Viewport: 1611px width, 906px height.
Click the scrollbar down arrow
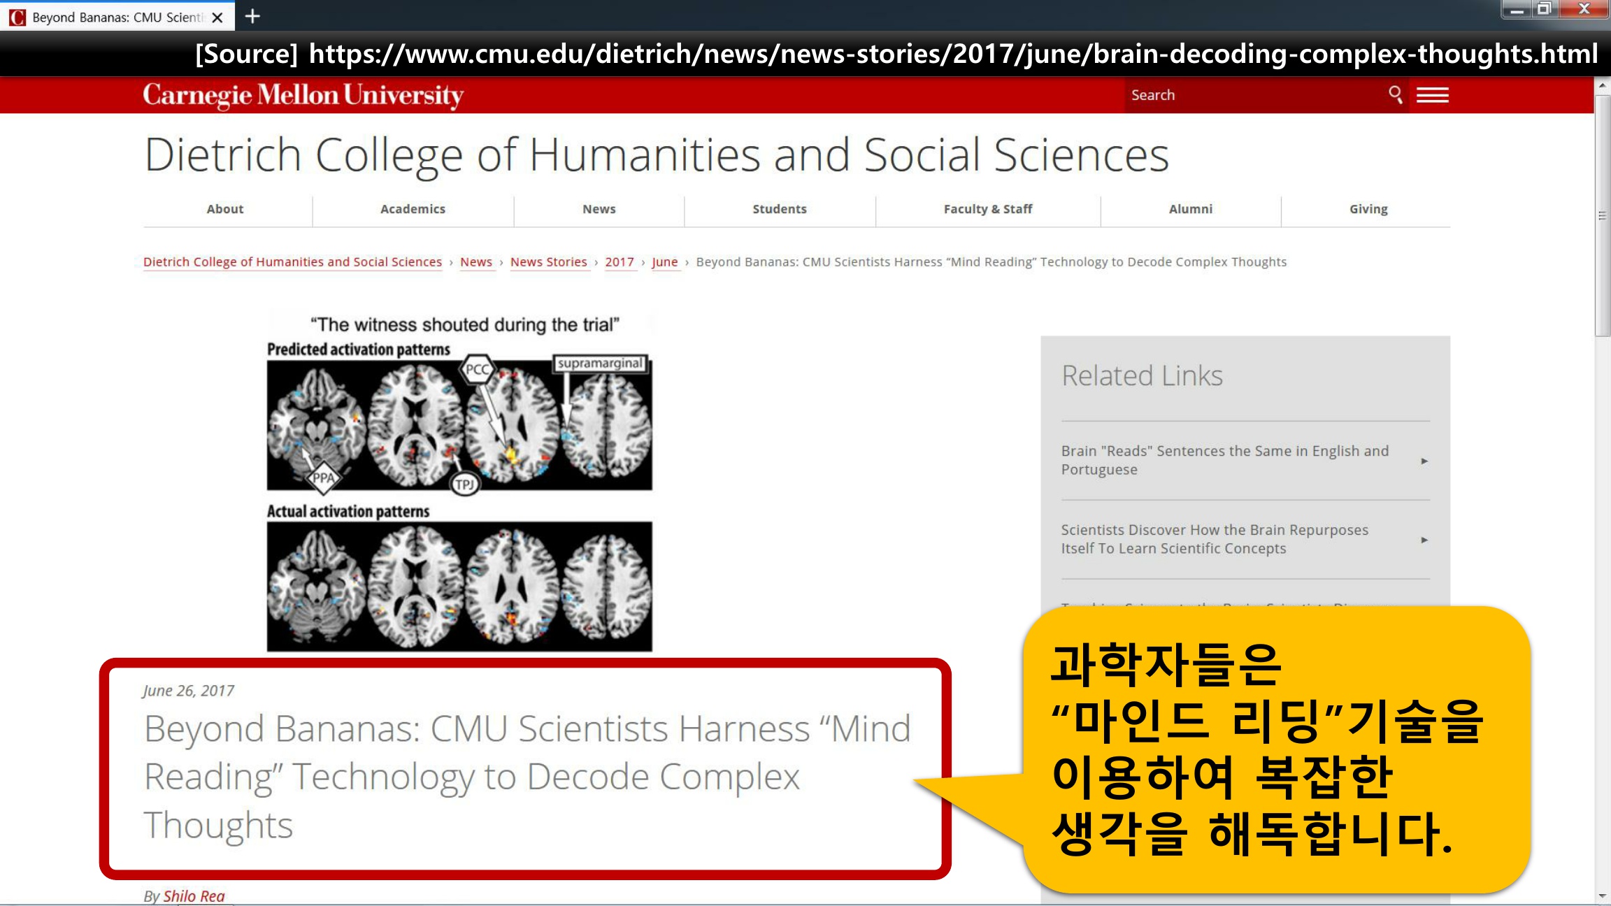pos(1602,896)
